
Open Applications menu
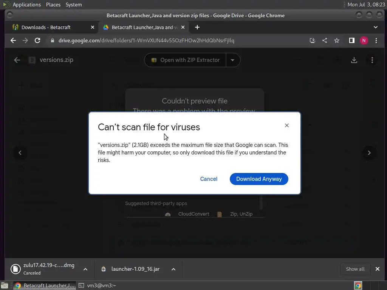tap(27, 5)
